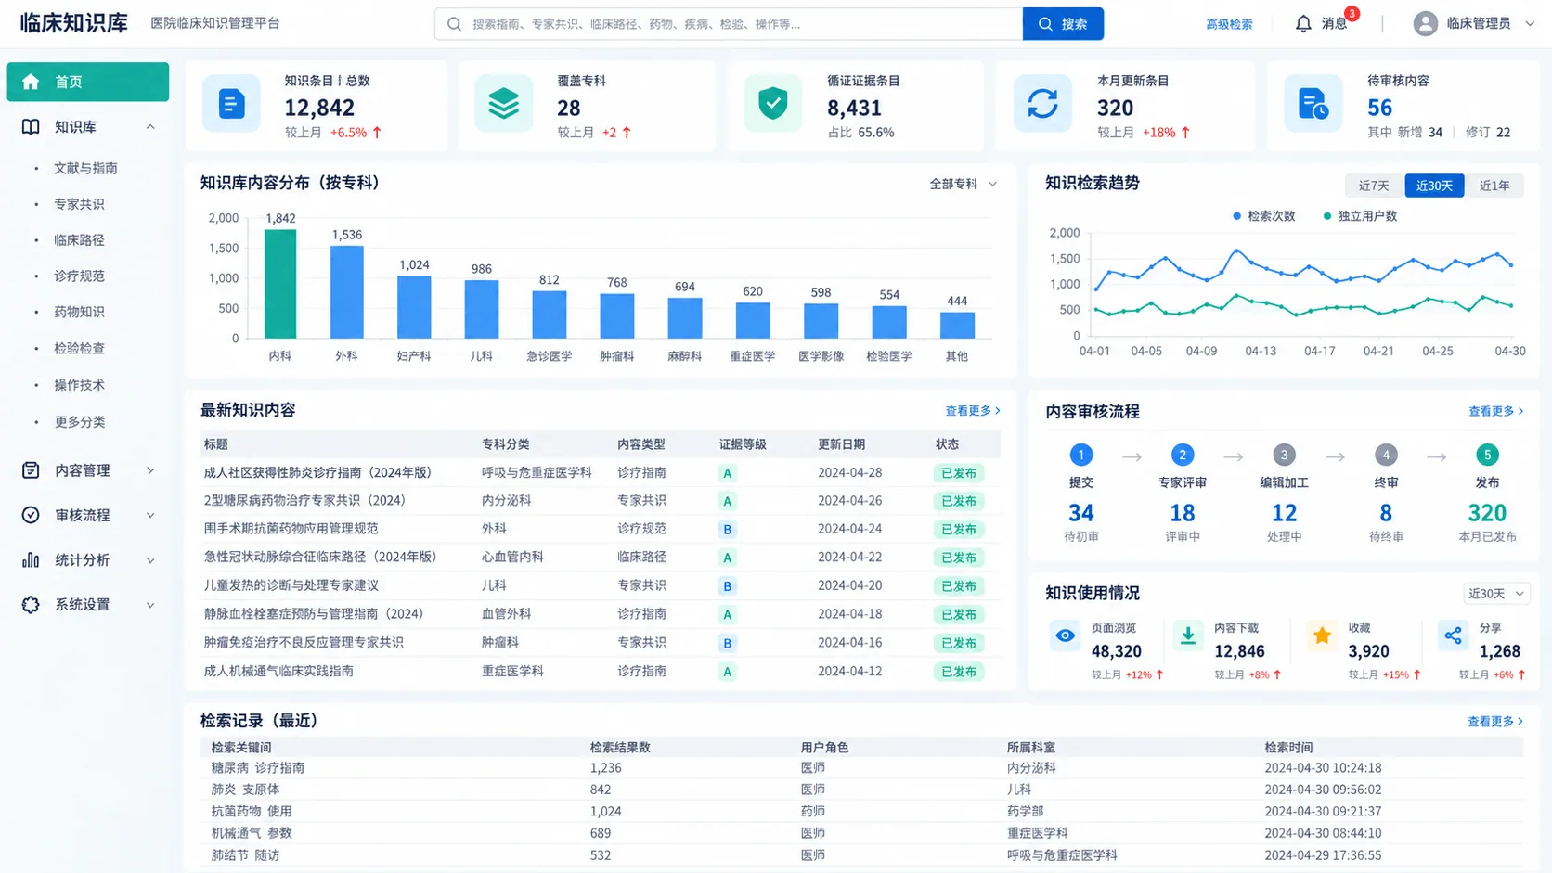Click the layers icon on the 覆盖专科 card
1552x873 pixels.
(x=503, y=104)
